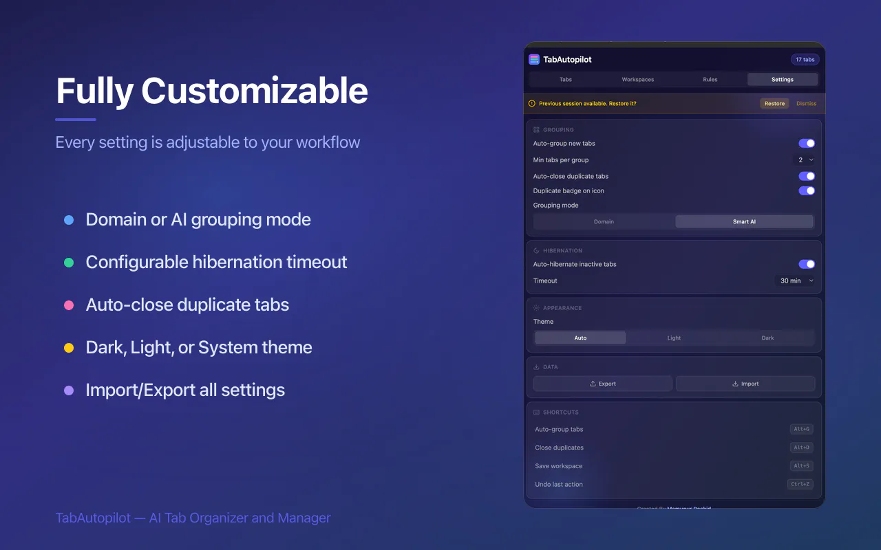The width and height of the screenshot is (881, 550).
Task: Click the "Previous session available. Restore it?" message
Action: [x=587, y=104]
